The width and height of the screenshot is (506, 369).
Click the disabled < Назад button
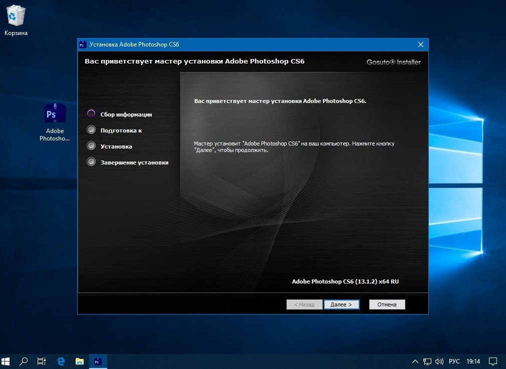tap(304, 304)
